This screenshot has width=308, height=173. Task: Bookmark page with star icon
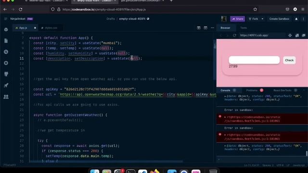point(255,10)
